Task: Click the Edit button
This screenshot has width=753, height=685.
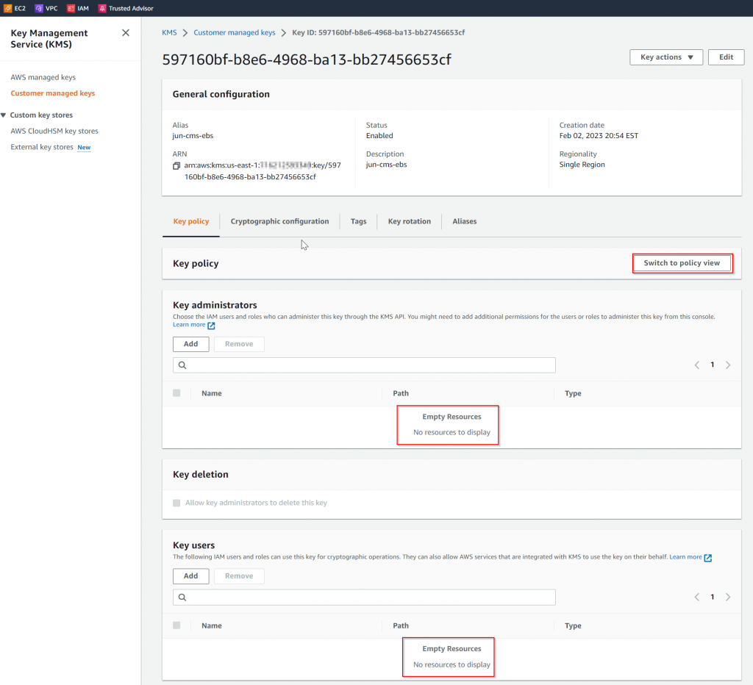Action: (726, 57)
